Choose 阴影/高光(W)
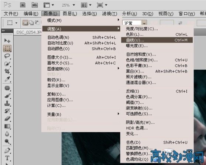The height and width of the screenshot is (165, 206). coord(157,122)
